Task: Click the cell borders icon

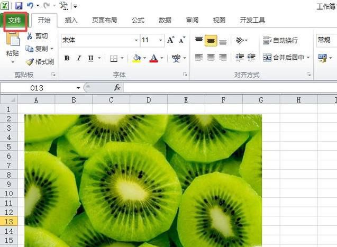Action: tap(114, 58)
